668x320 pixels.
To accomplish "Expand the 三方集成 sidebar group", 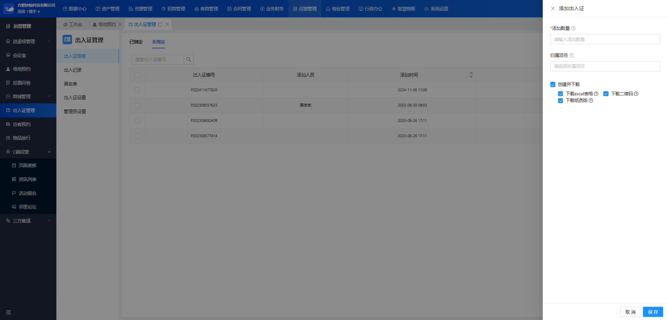I will click(28, 221).
